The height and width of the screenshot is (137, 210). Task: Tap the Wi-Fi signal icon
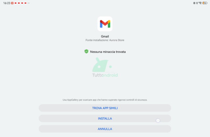[x=200, y=3]
